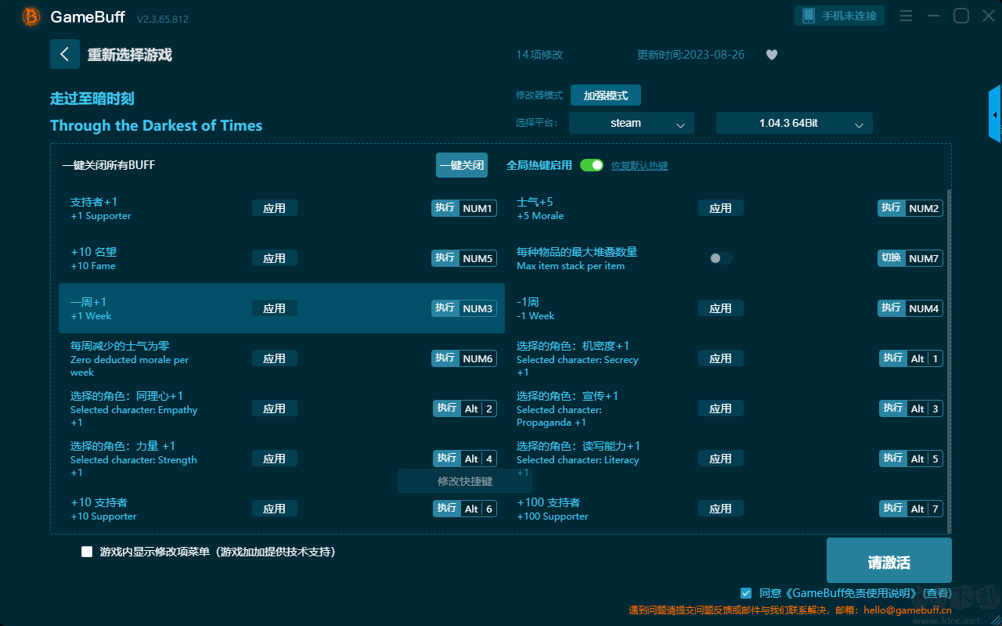Open the 1.04.3 64Bit version dropdown
Image resolution: width=1002 pixels, height=626 pixels.
click(x=795, y=123)
